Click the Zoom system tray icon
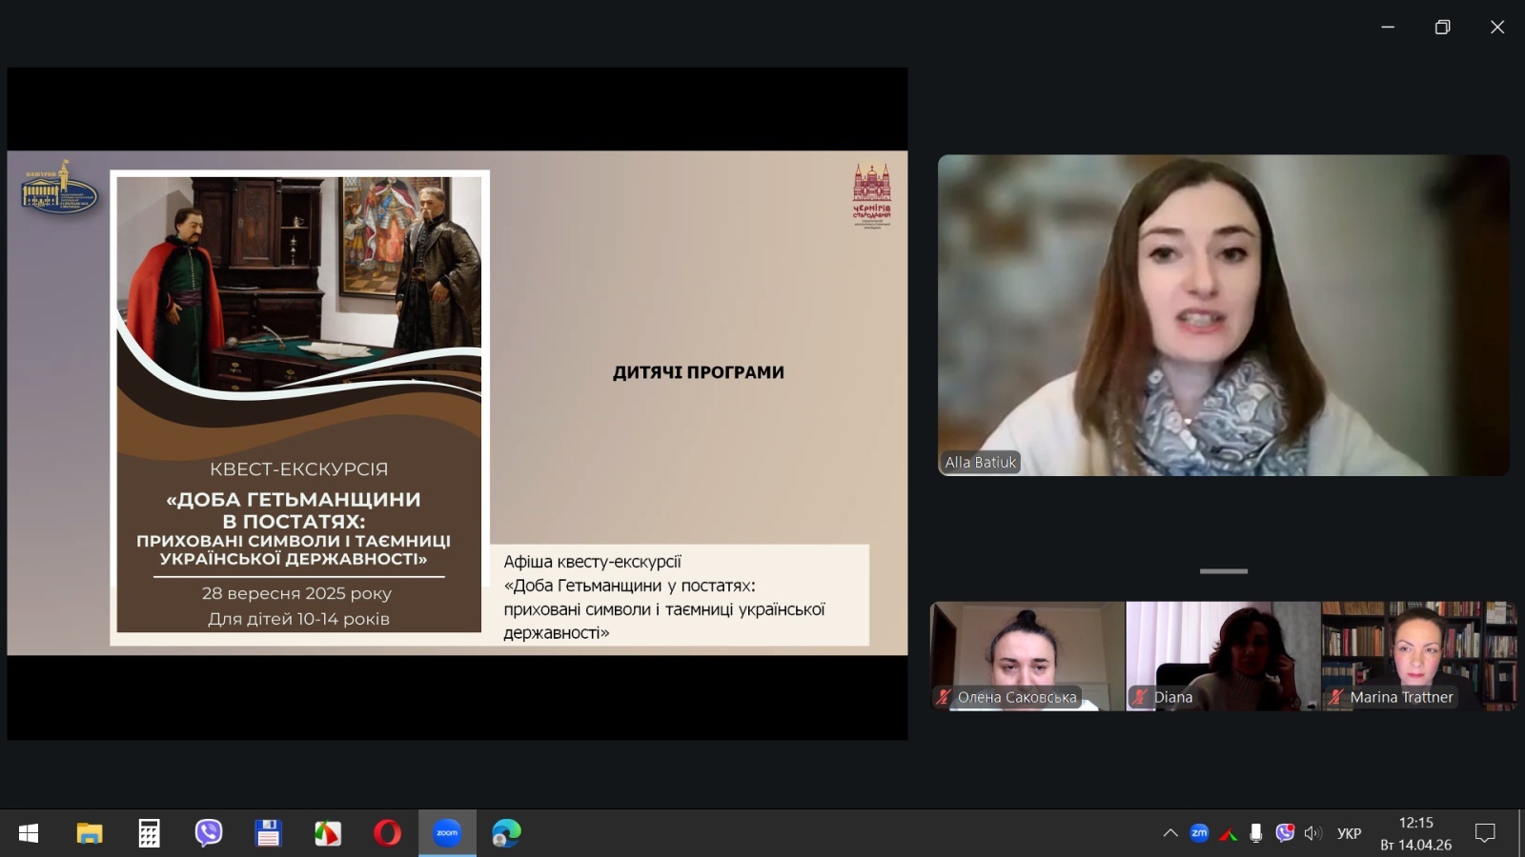The image size is (1525, 857). click(1199, 833)
